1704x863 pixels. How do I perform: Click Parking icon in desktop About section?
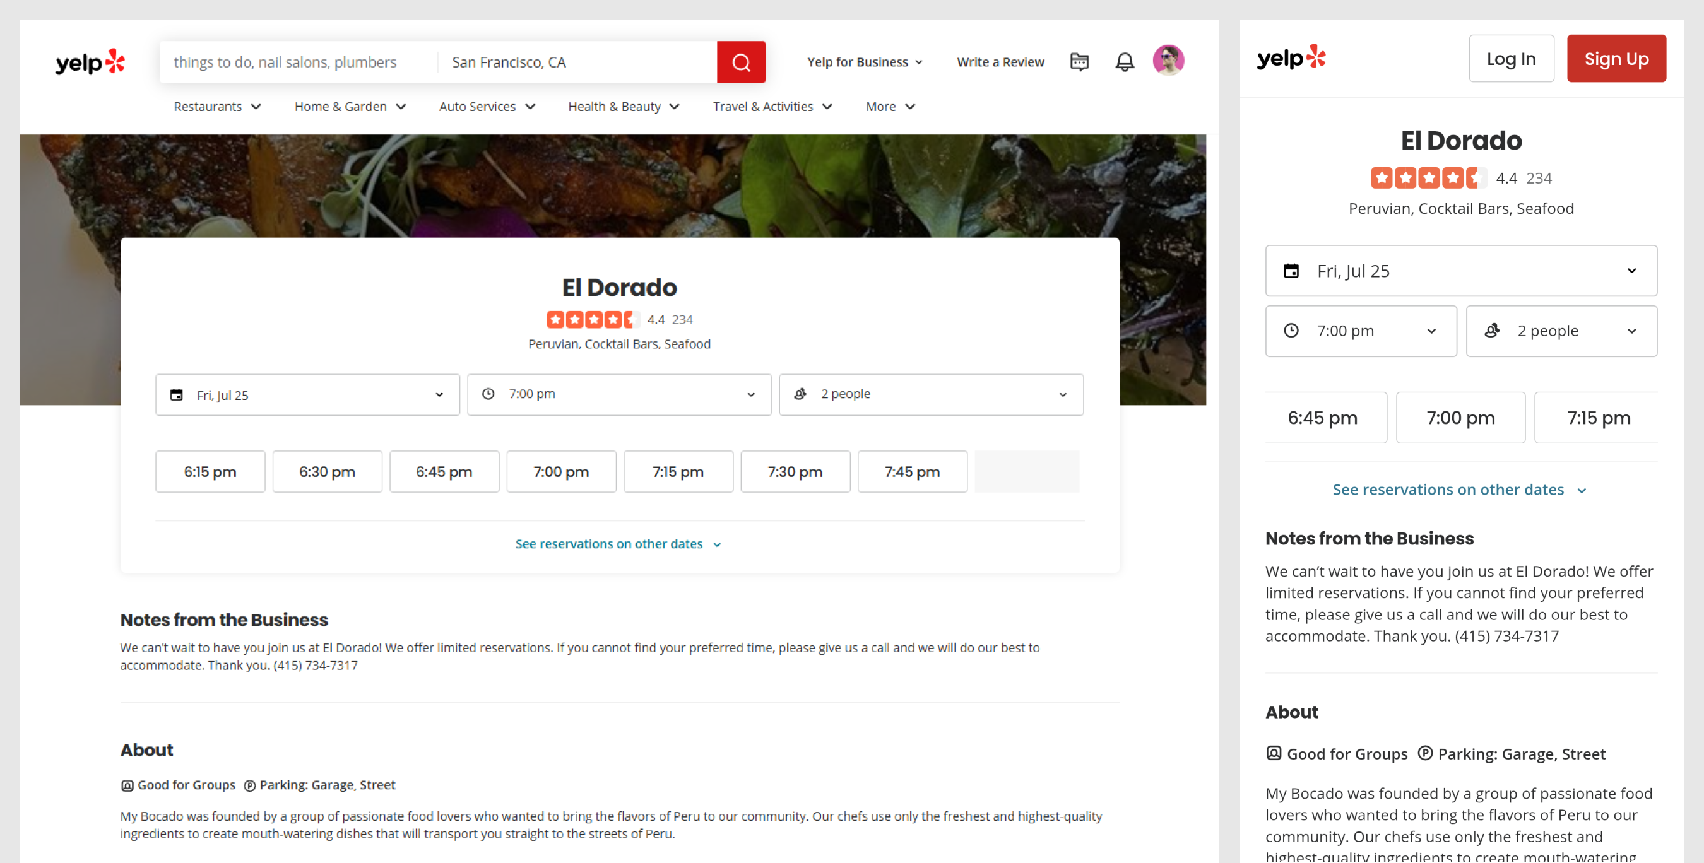pyautogui.click(x=249, y=785)
